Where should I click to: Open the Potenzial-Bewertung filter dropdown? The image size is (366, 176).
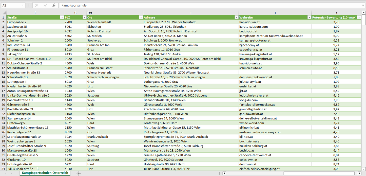pyautogui.click(x=359, y=17)
